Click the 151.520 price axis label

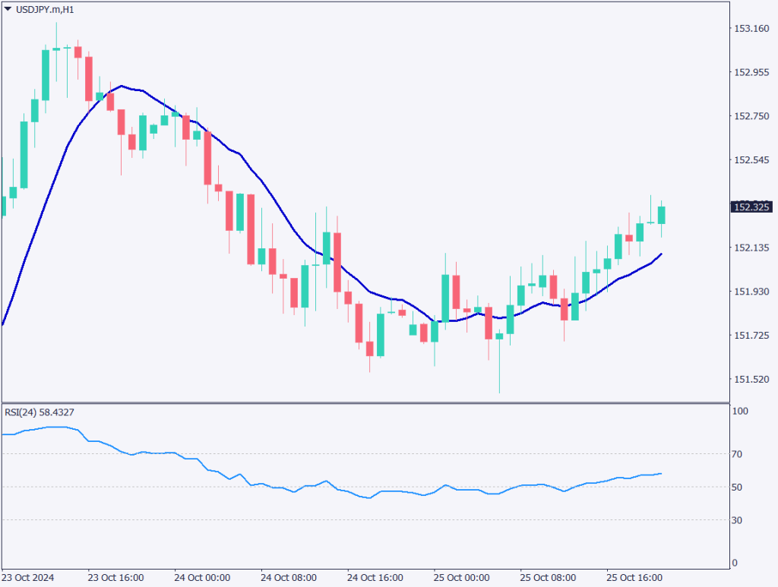coord(750,379)
